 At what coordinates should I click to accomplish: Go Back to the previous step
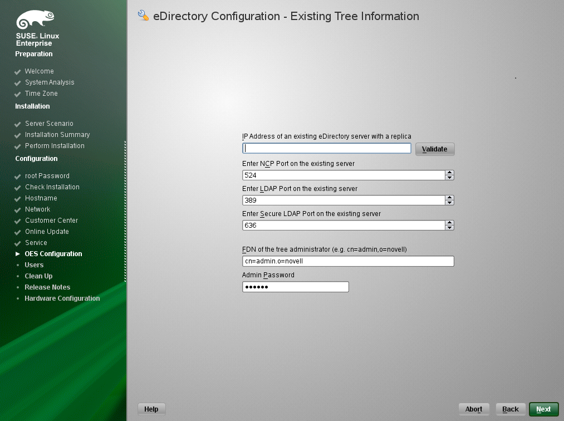(511, 409)
